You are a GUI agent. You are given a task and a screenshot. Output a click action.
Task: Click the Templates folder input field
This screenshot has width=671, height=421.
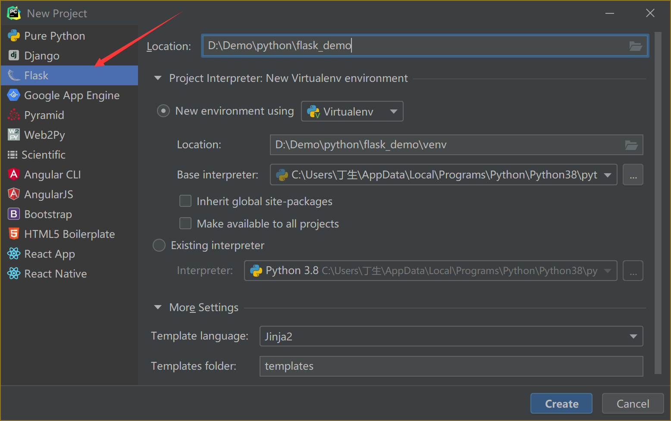451,366
